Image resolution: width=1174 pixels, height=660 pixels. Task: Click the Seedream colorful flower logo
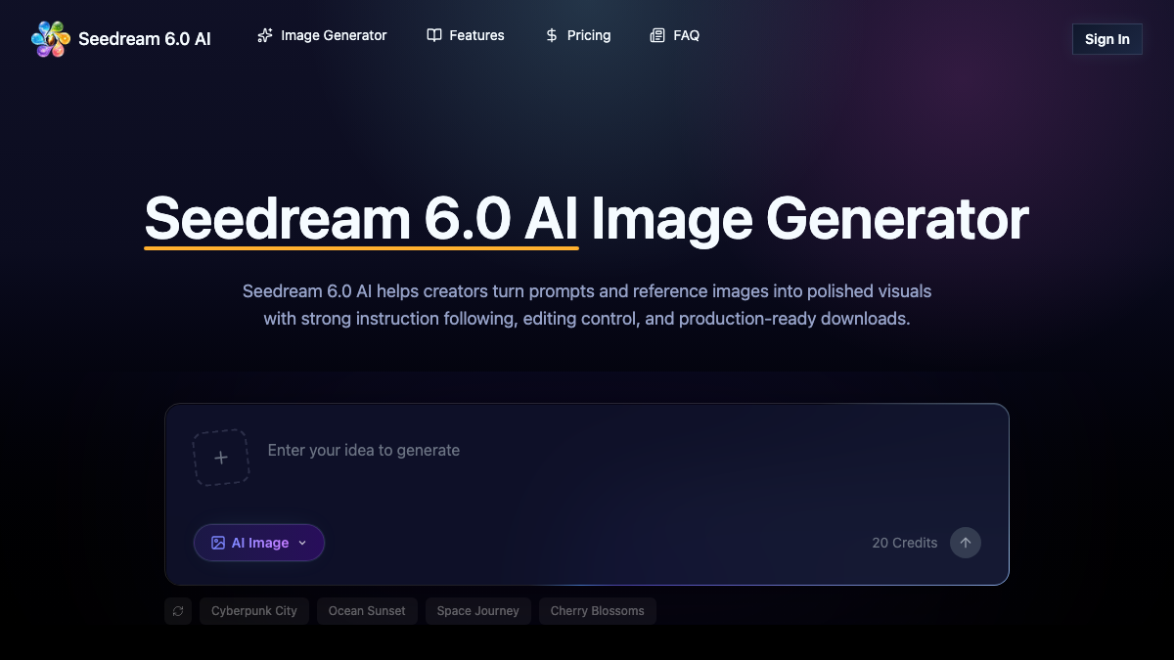[x=50, y=39]
